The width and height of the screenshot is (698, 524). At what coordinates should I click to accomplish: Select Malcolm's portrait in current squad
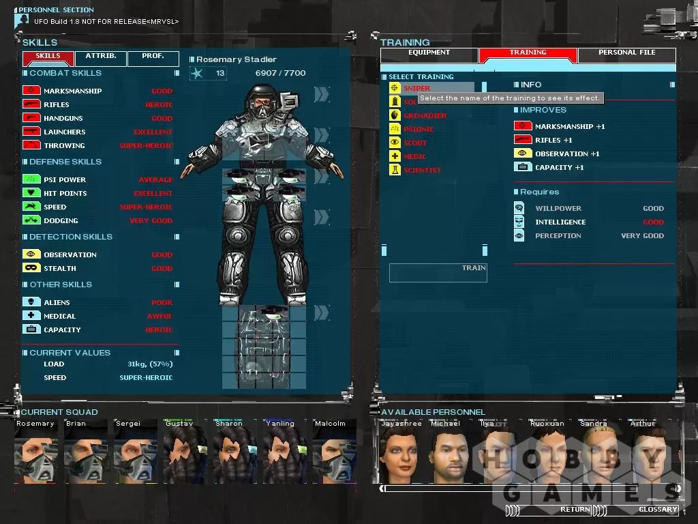(334, 451)
